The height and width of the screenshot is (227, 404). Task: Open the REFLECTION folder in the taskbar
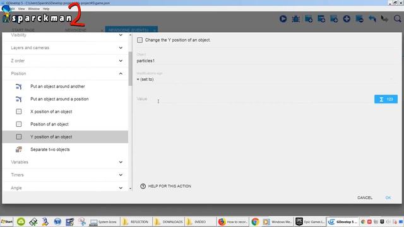(136, 221)
